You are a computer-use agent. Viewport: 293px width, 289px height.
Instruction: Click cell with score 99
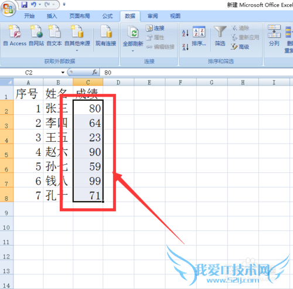point(88,180)
